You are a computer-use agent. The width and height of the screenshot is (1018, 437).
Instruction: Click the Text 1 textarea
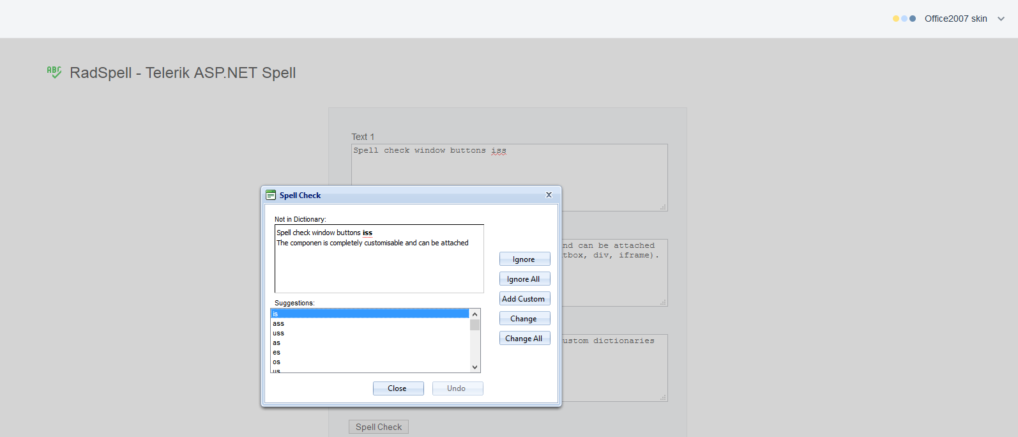pyautogui.click(x=510, y=178)
